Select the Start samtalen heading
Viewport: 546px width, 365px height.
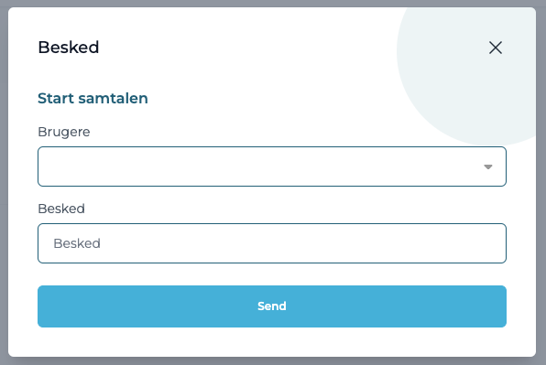click(93, 99)
